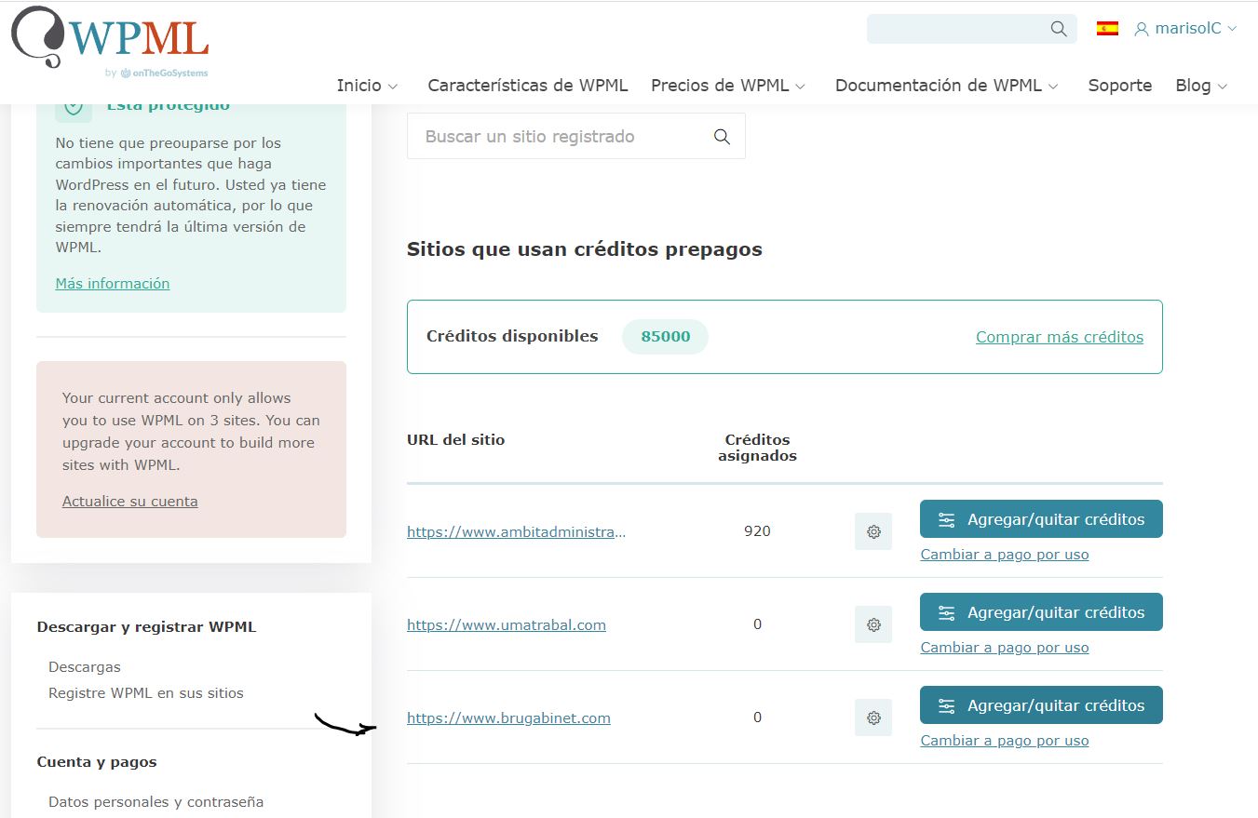
Task: Expand the marisolC account dropdown
Action: pos(1232,29)
